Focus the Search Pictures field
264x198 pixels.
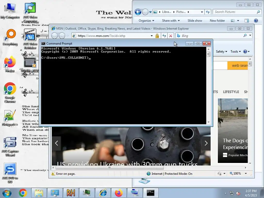(x=235, y=12)
